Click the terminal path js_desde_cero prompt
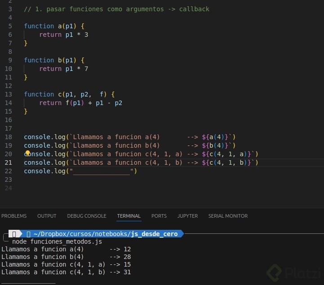The width and height of the screenshot is (324, 285). pyautogui.click(x=106, y=234)
